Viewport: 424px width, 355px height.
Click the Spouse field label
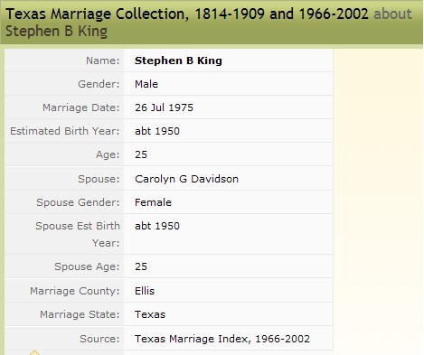click(99, 179)
